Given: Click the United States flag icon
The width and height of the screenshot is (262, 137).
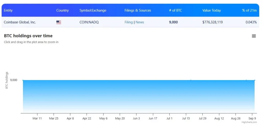Looking at the screenshot, I should tap(59, 22).
